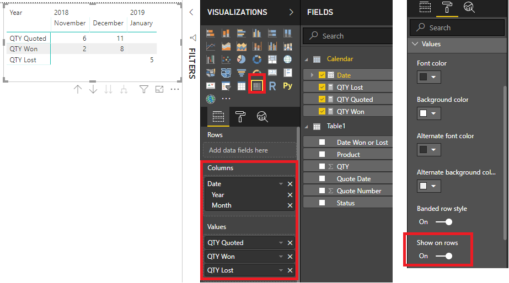Viewport: 509px width, 283px height.
Task: Uncheck the Date field checkbox
Action: click(322, 75)
